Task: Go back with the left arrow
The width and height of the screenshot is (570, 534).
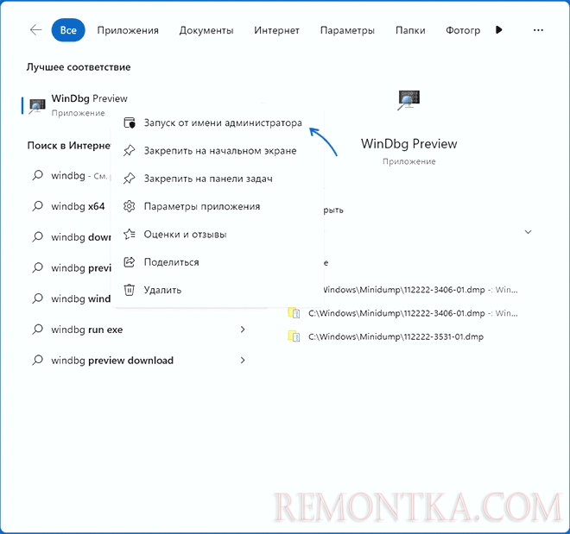Action: [x=35, y=30]
